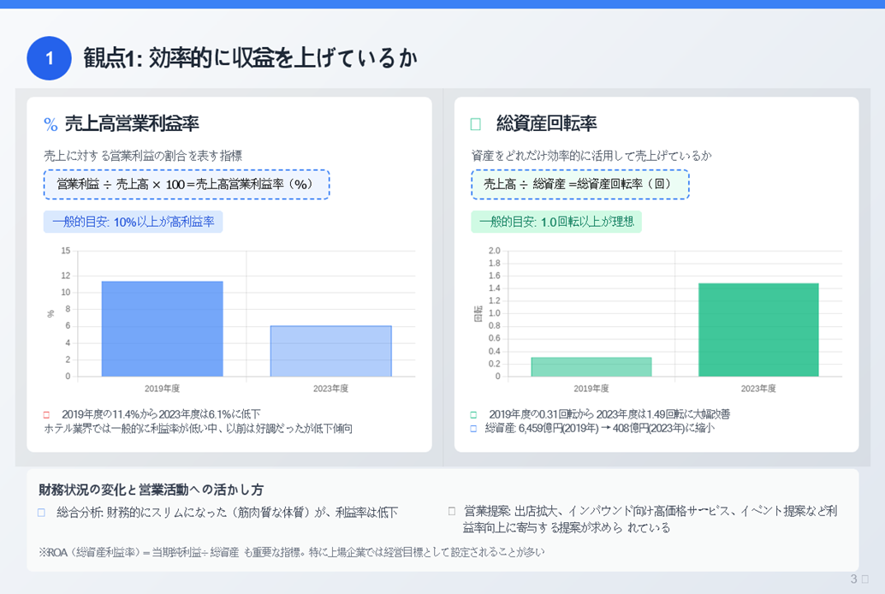Click the description 資産をどれだけ効率的に活用して売上げているか
This screenshot has width=885, height=594.
tap(591, 156)
